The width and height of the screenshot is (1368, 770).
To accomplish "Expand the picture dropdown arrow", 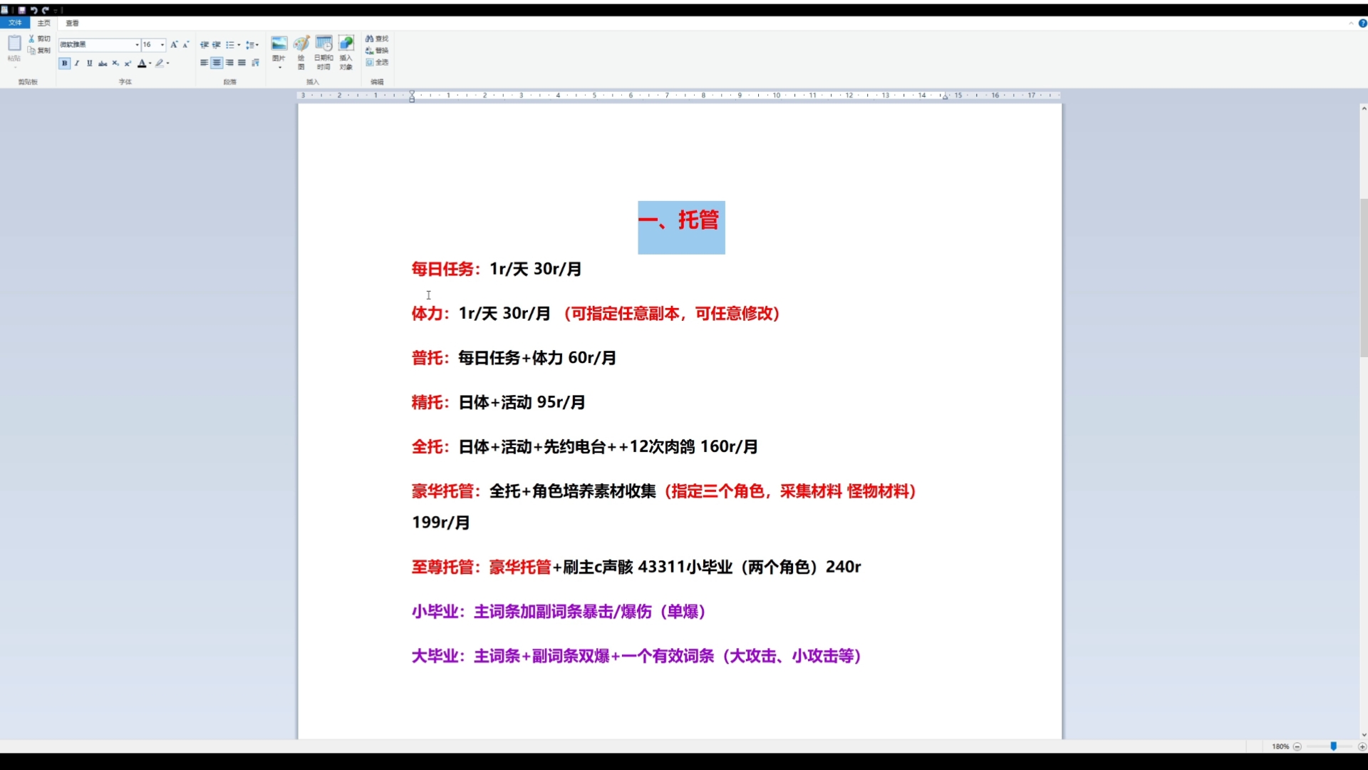I will (279, 67).
